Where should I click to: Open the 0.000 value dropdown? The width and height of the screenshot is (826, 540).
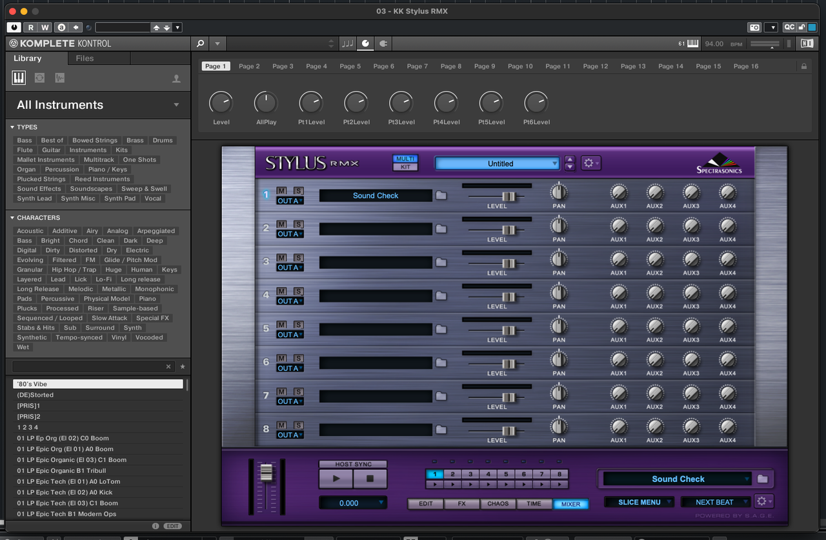[x=352, y=503]
